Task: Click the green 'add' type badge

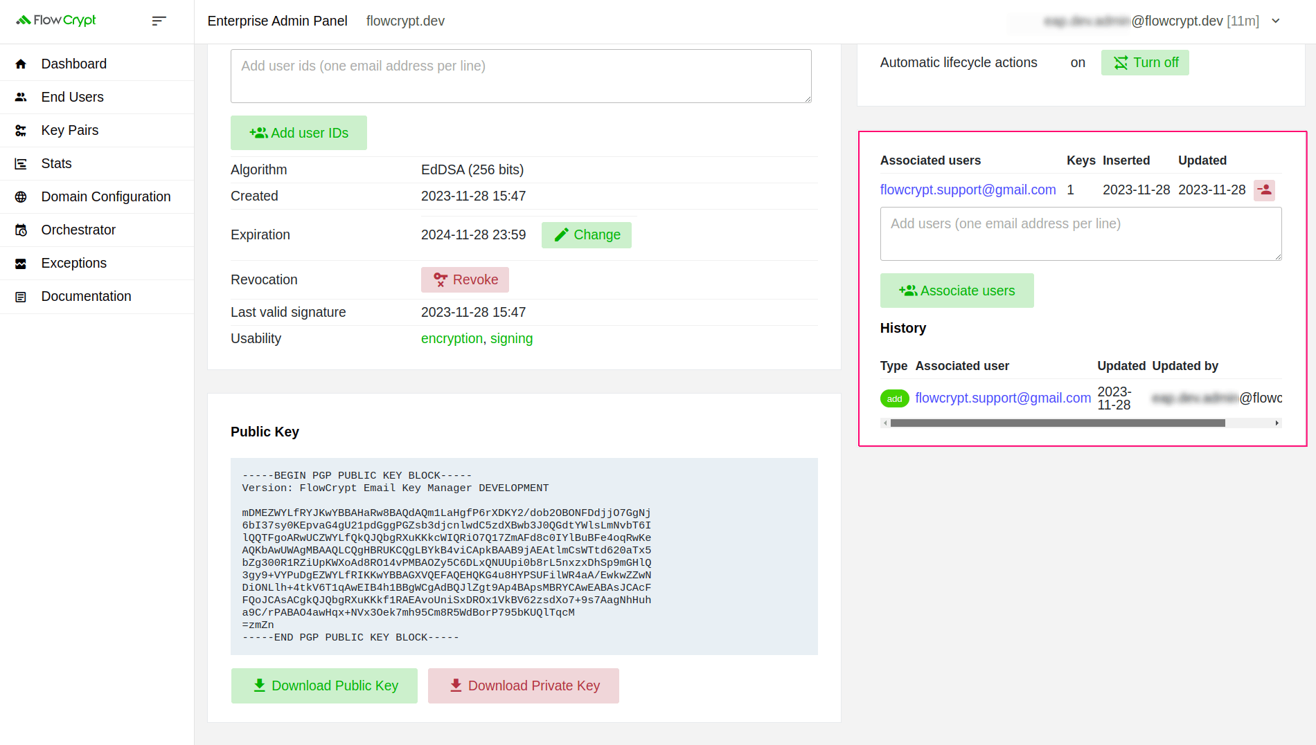Action: point(894,398)
